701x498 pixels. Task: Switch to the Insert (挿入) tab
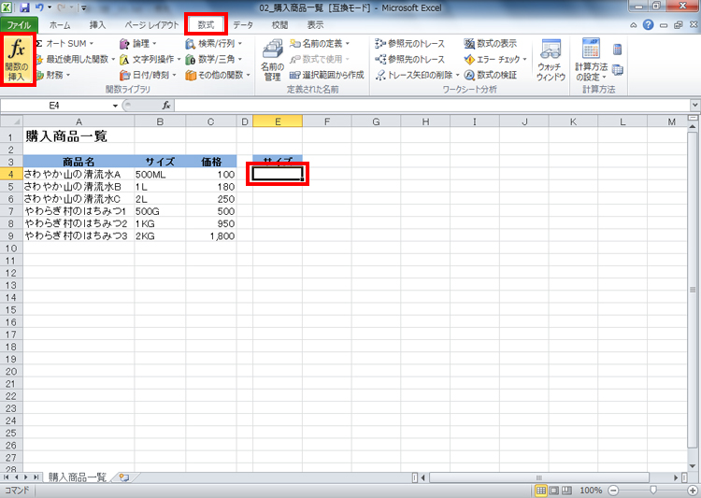point(97,25)
